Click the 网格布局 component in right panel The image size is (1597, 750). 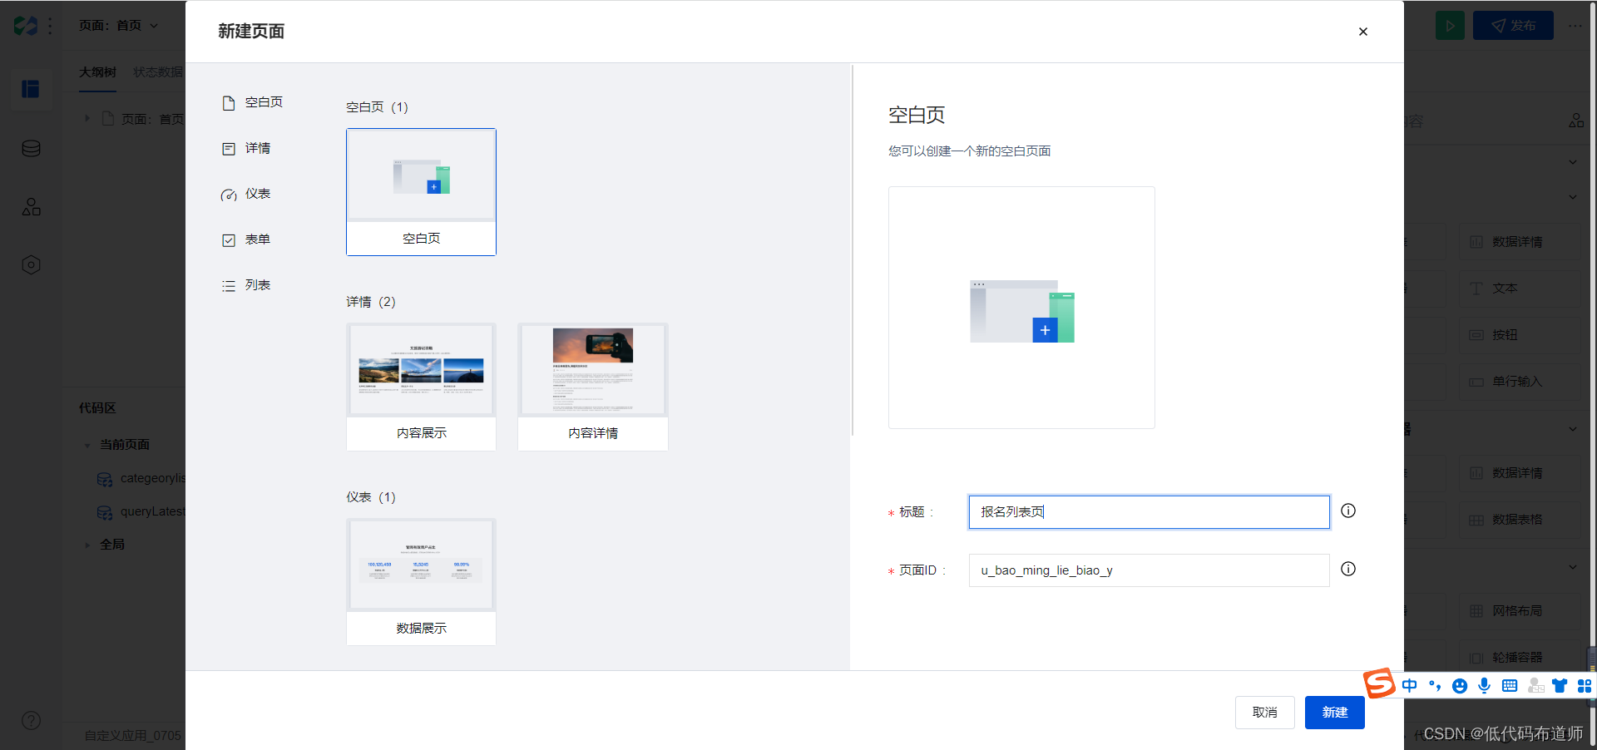(x=1520, y=611)
